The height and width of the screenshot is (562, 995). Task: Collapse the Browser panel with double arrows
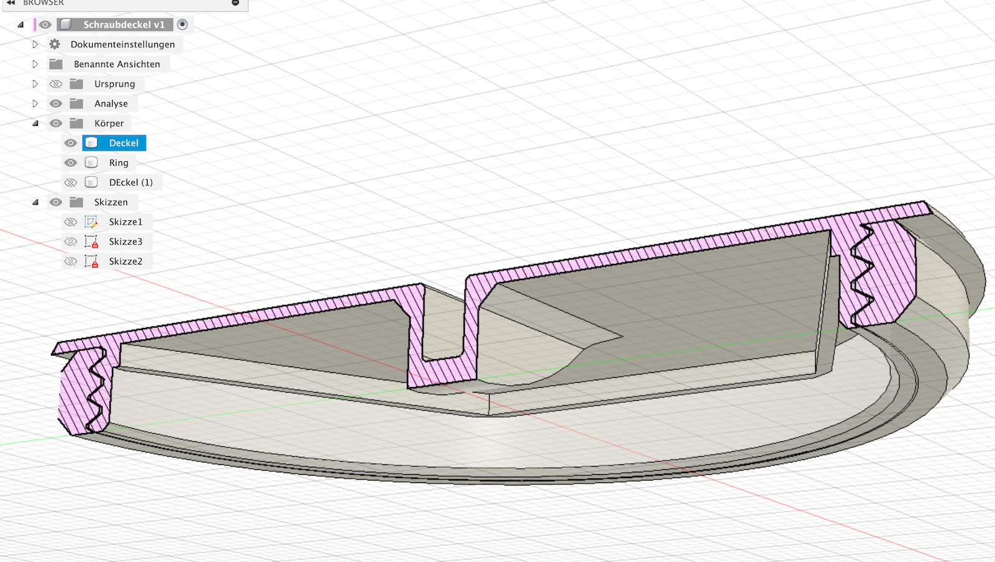(11, 2)
